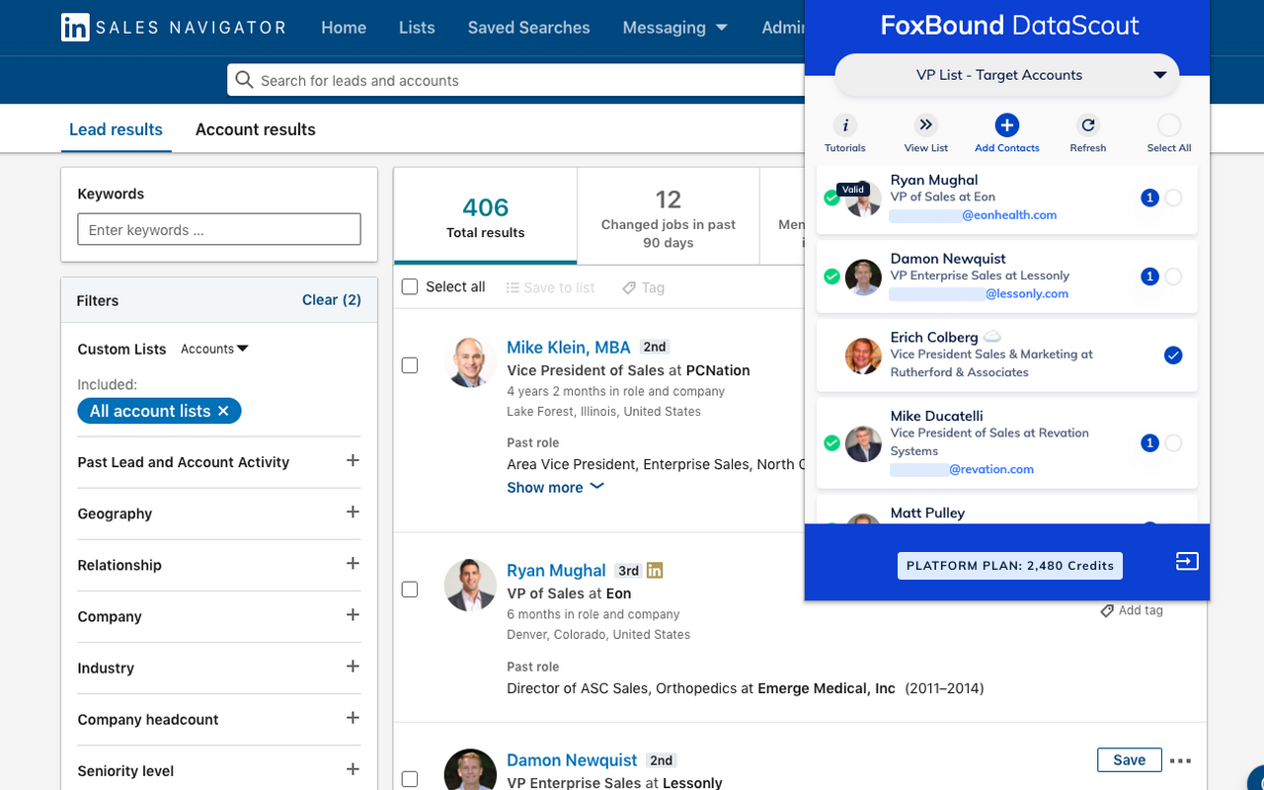The width and height of the screenshot is (1264, 790).
Task: Clear (2) applied filters
Action: 332,300
